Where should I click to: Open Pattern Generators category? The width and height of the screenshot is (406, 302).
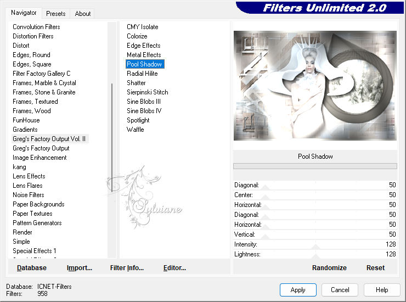(x=37, y=223)
